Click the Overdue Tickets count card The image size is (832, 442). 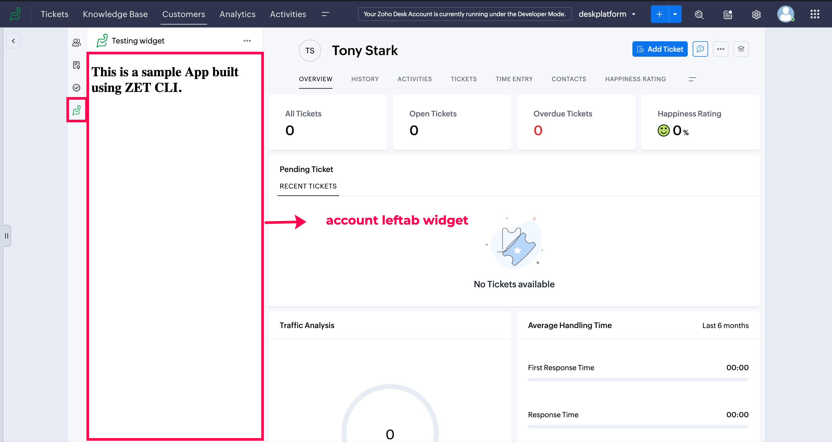576,122
